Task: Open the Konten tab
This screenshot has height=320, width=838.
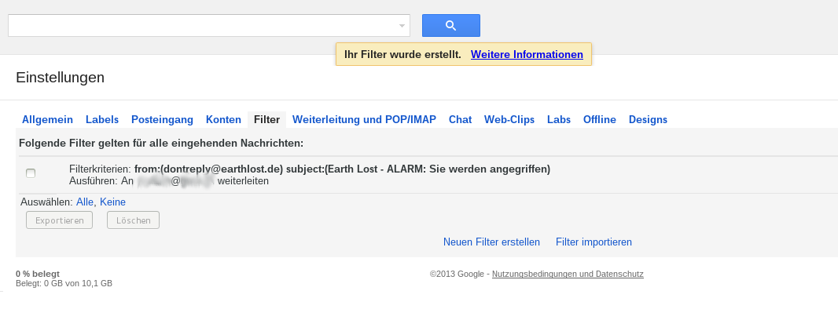Action: pyautogui.click(x=223, y=120)
